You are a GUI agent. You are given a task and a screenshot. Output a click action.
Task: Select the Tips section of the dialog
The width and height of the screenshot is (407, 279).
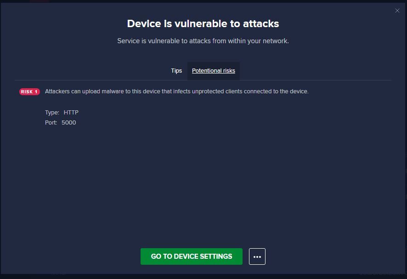(176, 71)
